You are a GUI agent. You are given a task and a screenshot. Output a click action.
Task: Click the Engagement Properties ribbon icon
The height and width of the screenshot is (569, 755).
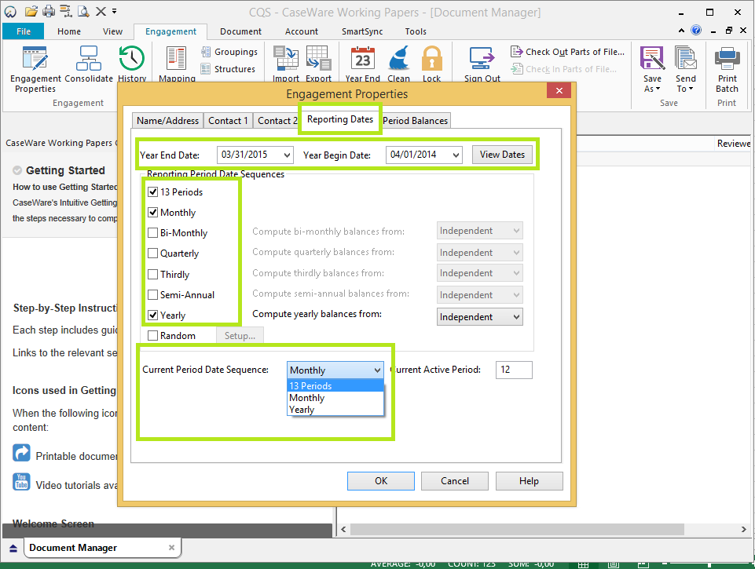coord(35,60)
